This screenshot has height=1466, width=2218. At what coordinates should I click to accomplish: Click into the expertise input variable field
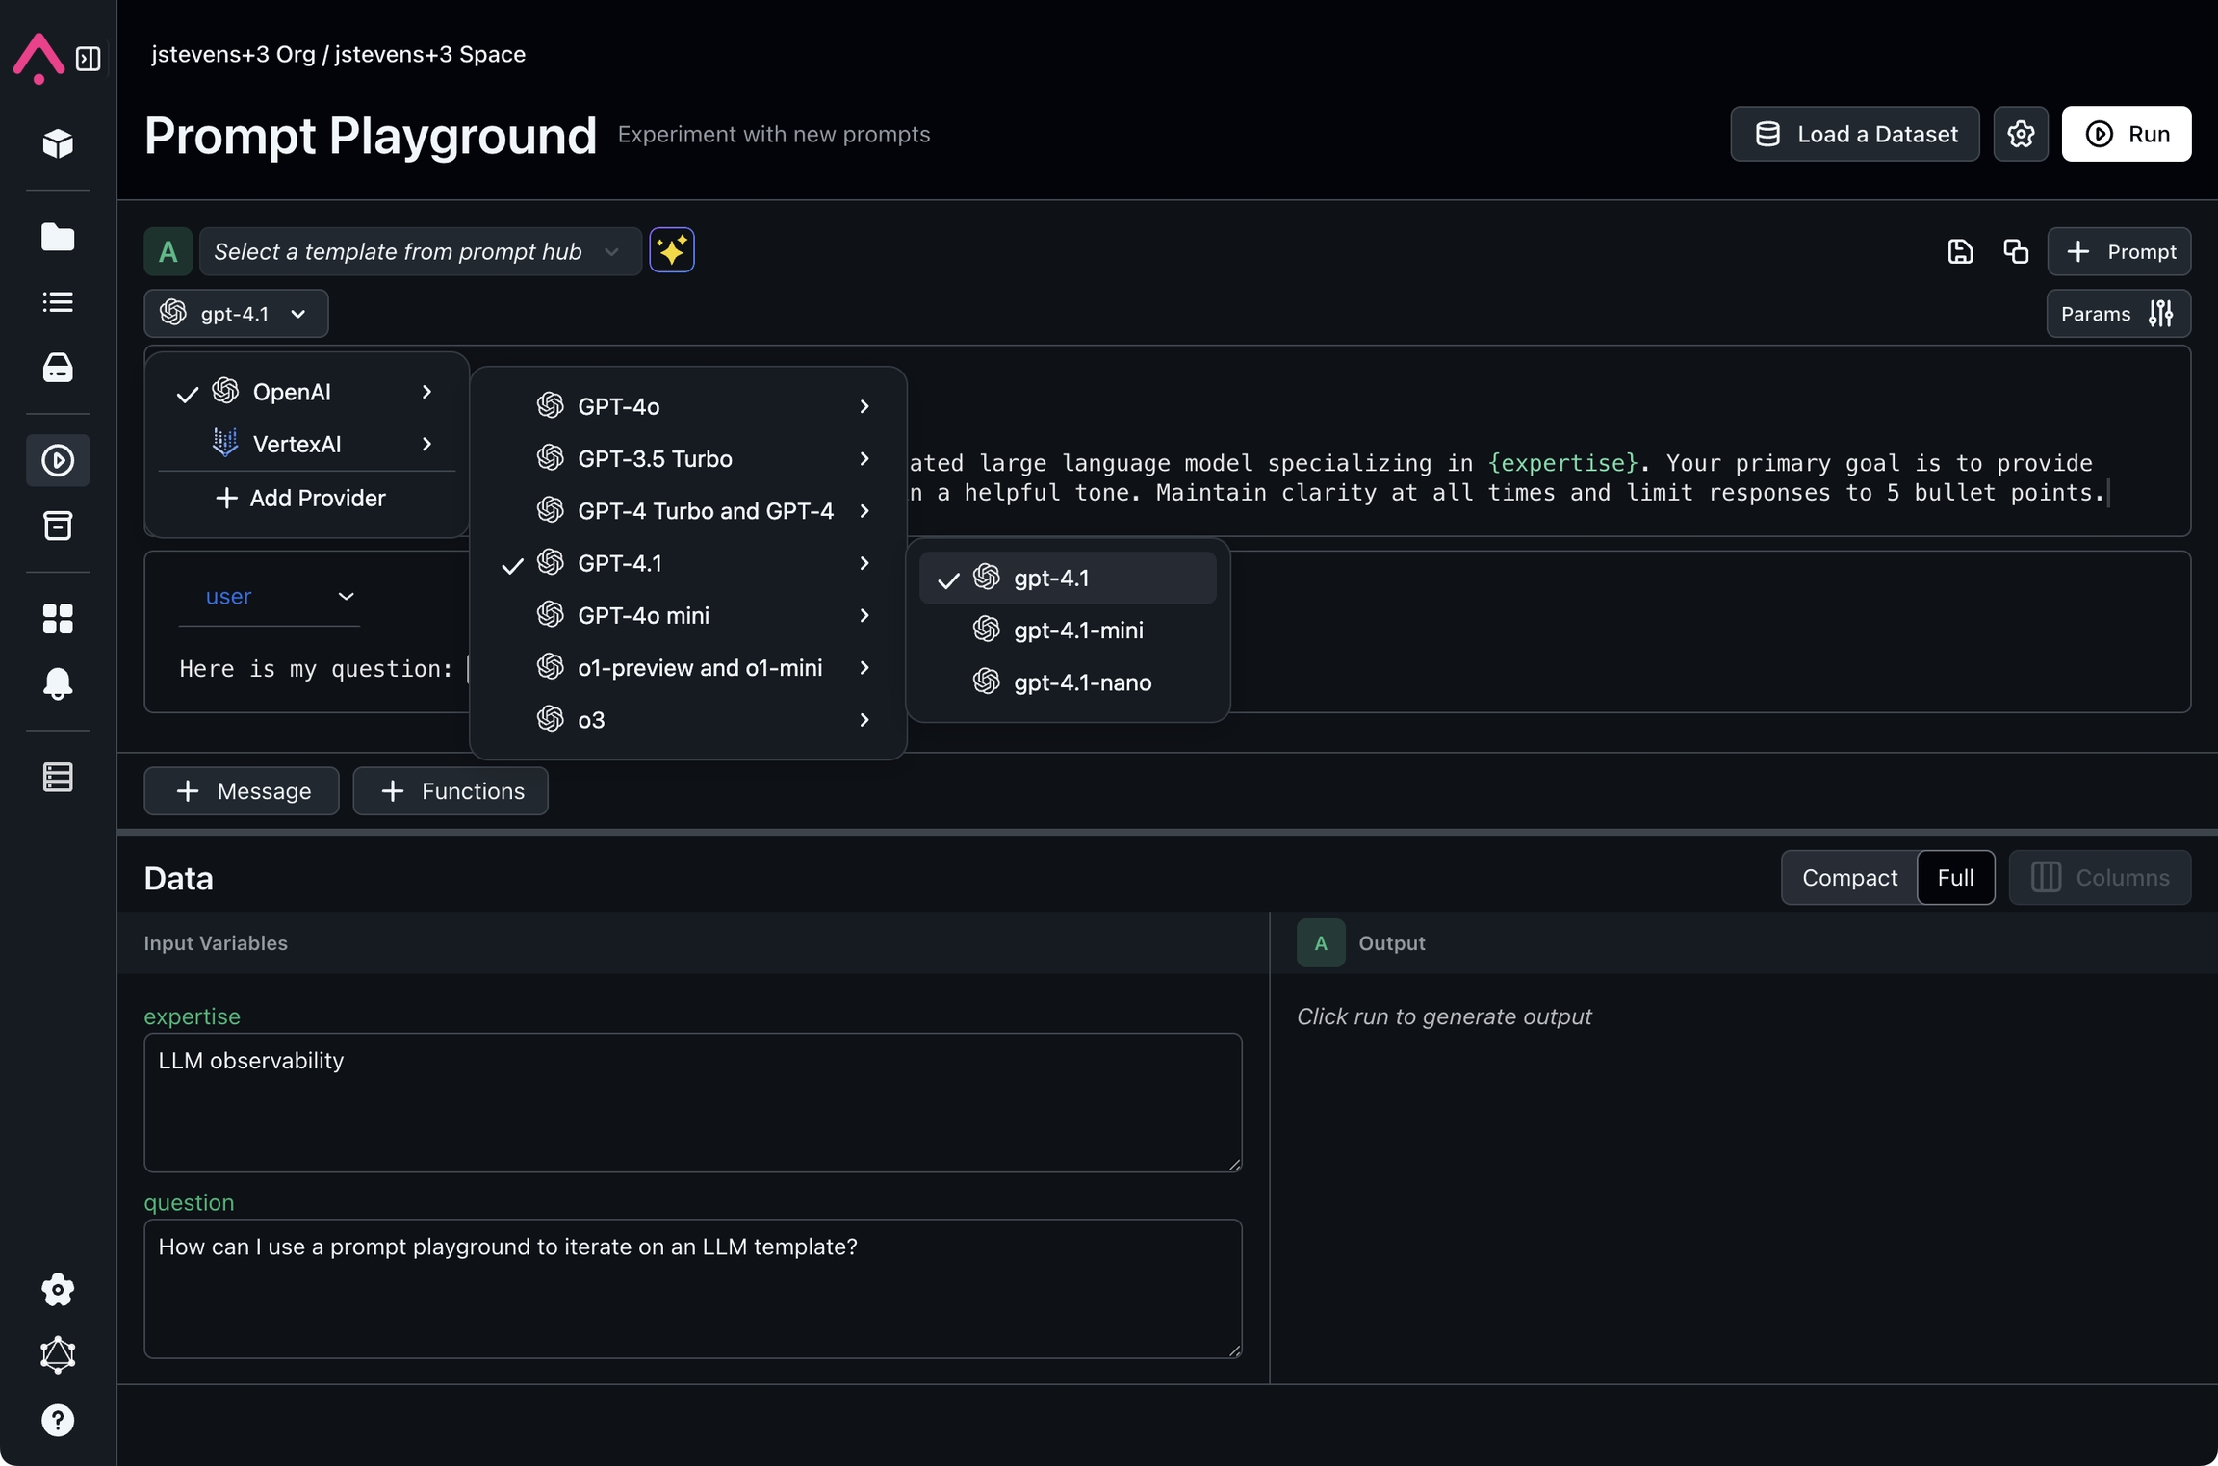[692, 1102]
